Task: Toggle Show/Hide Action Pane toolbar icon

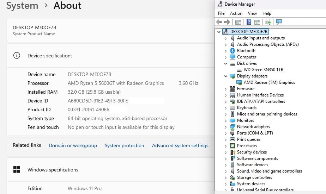Action: click(257, 22)
